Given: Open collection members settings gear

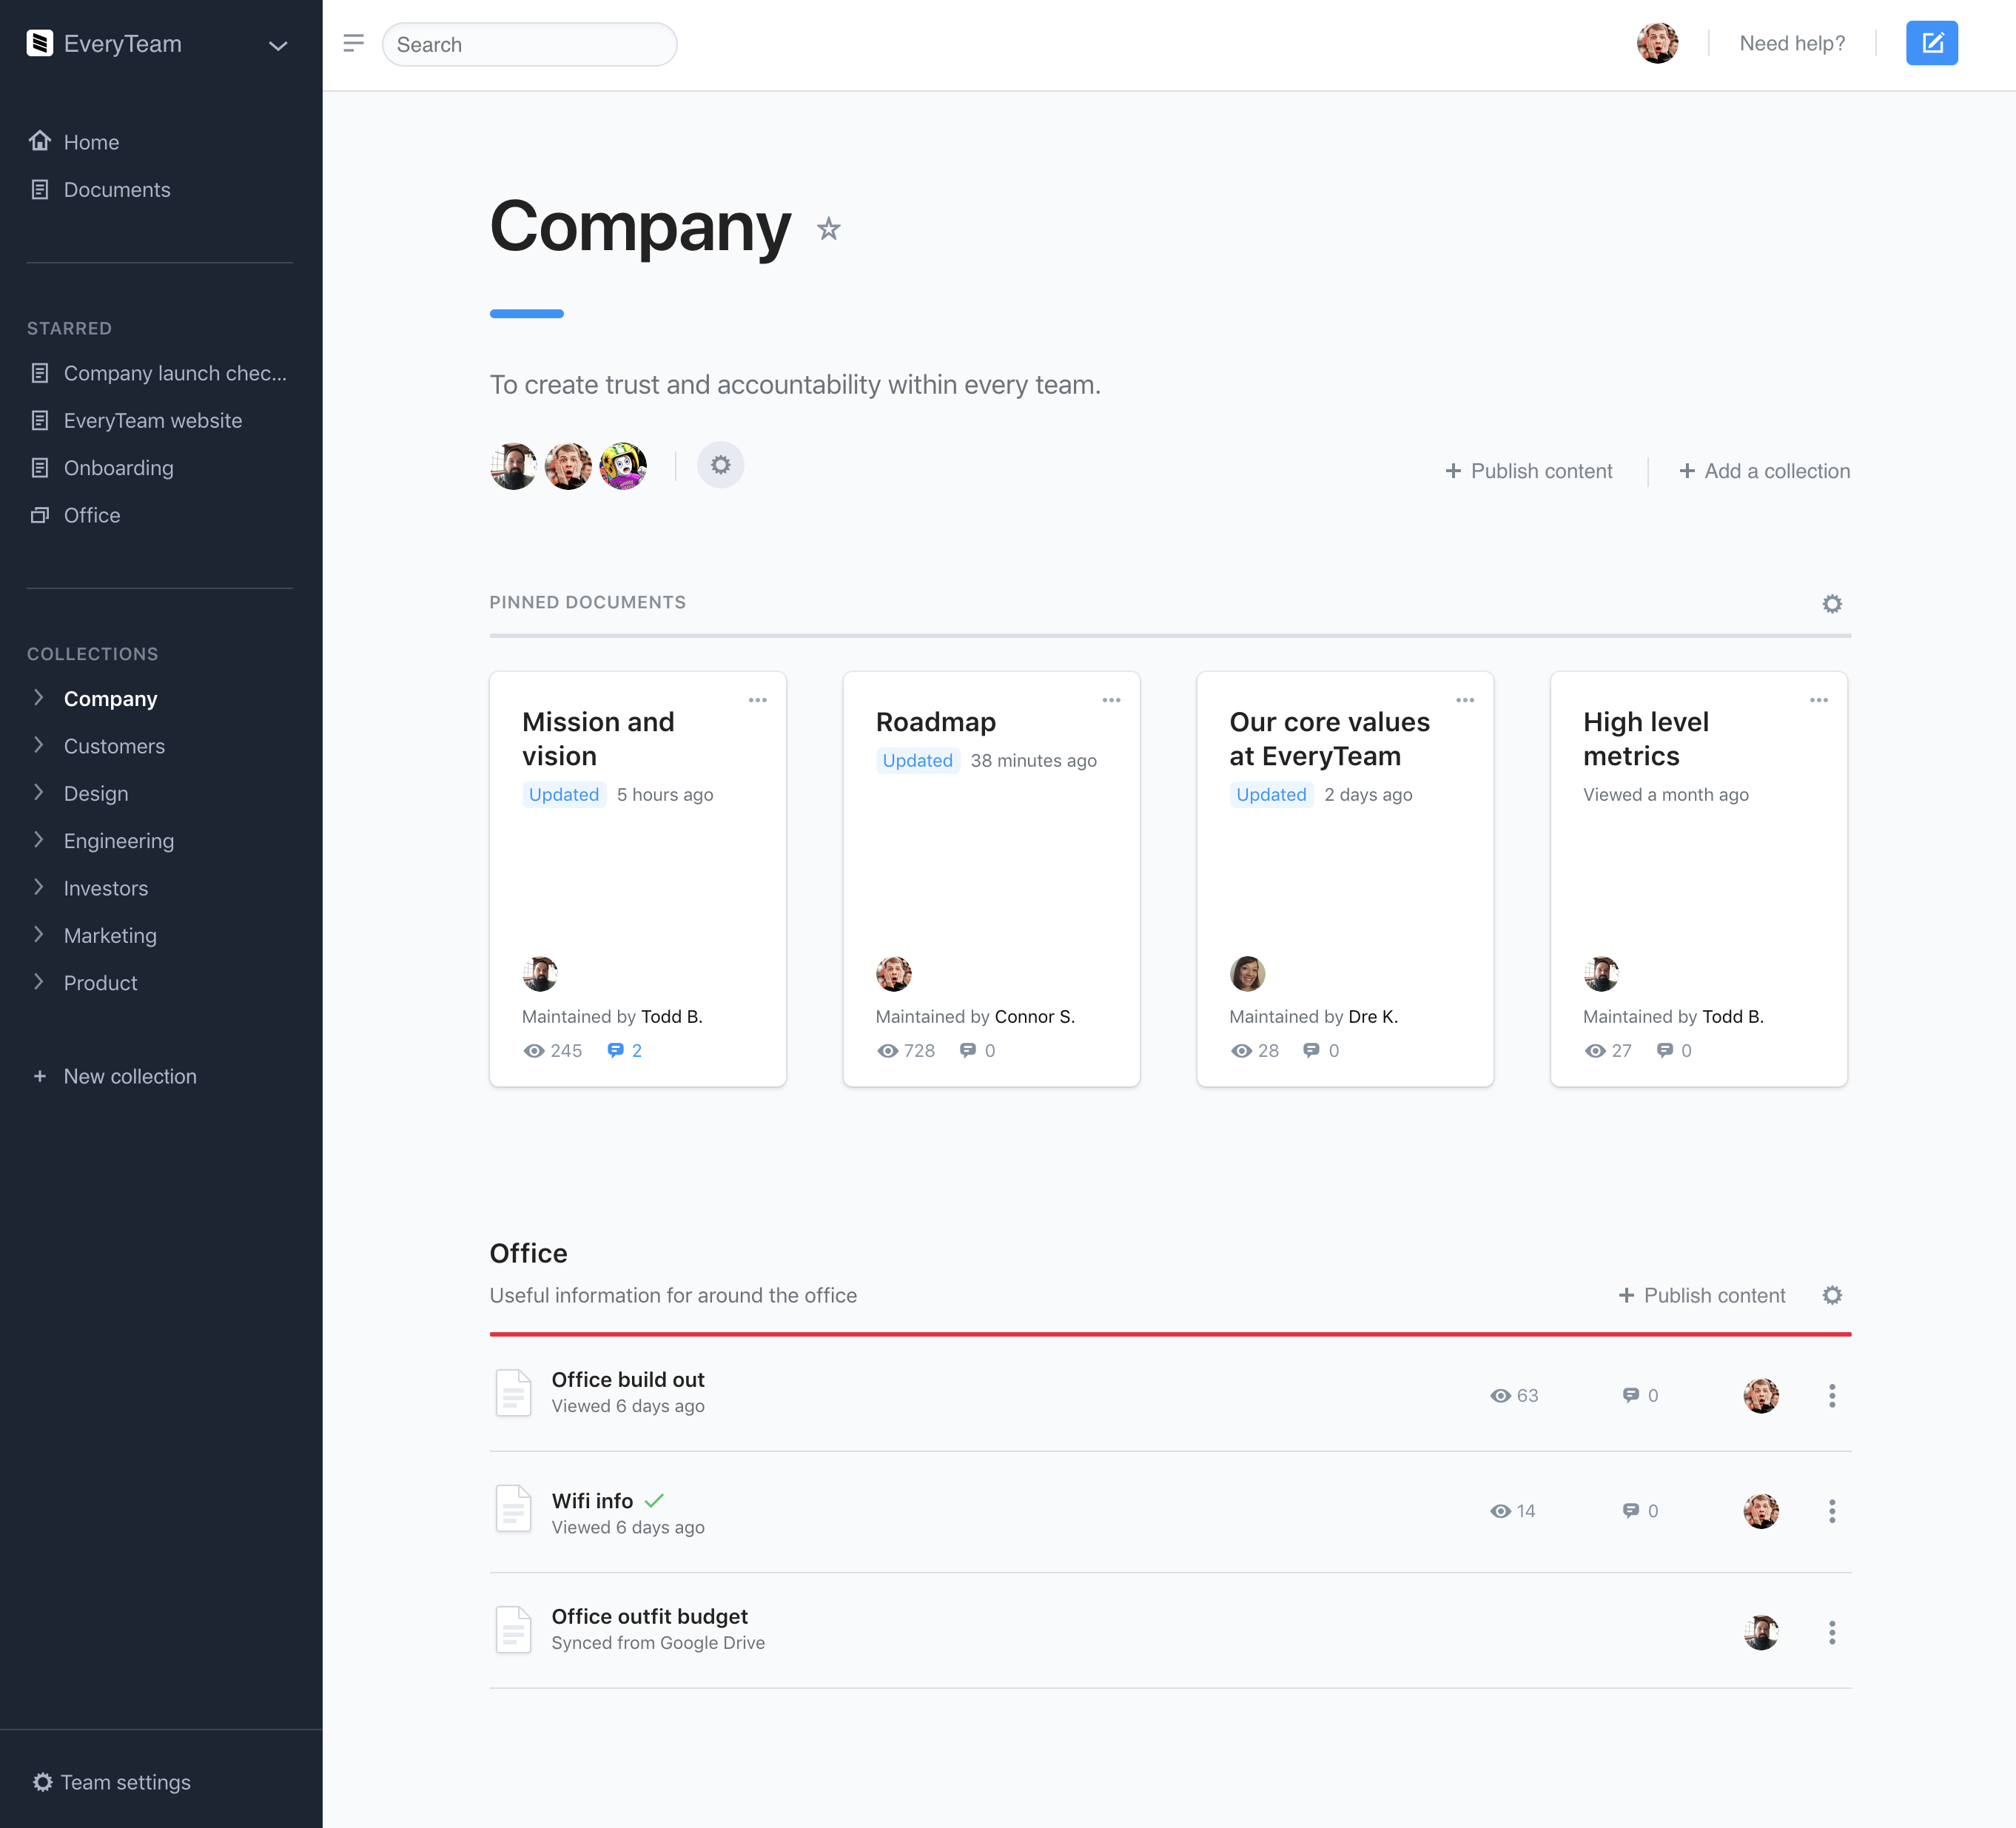Looking at the screenshot, I should tap(720, 465).
